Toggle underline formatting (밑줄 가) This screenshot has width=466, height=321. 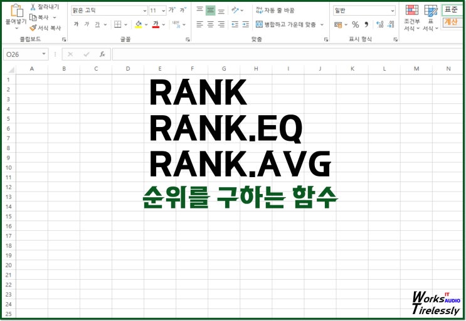(x=97, y=24)
